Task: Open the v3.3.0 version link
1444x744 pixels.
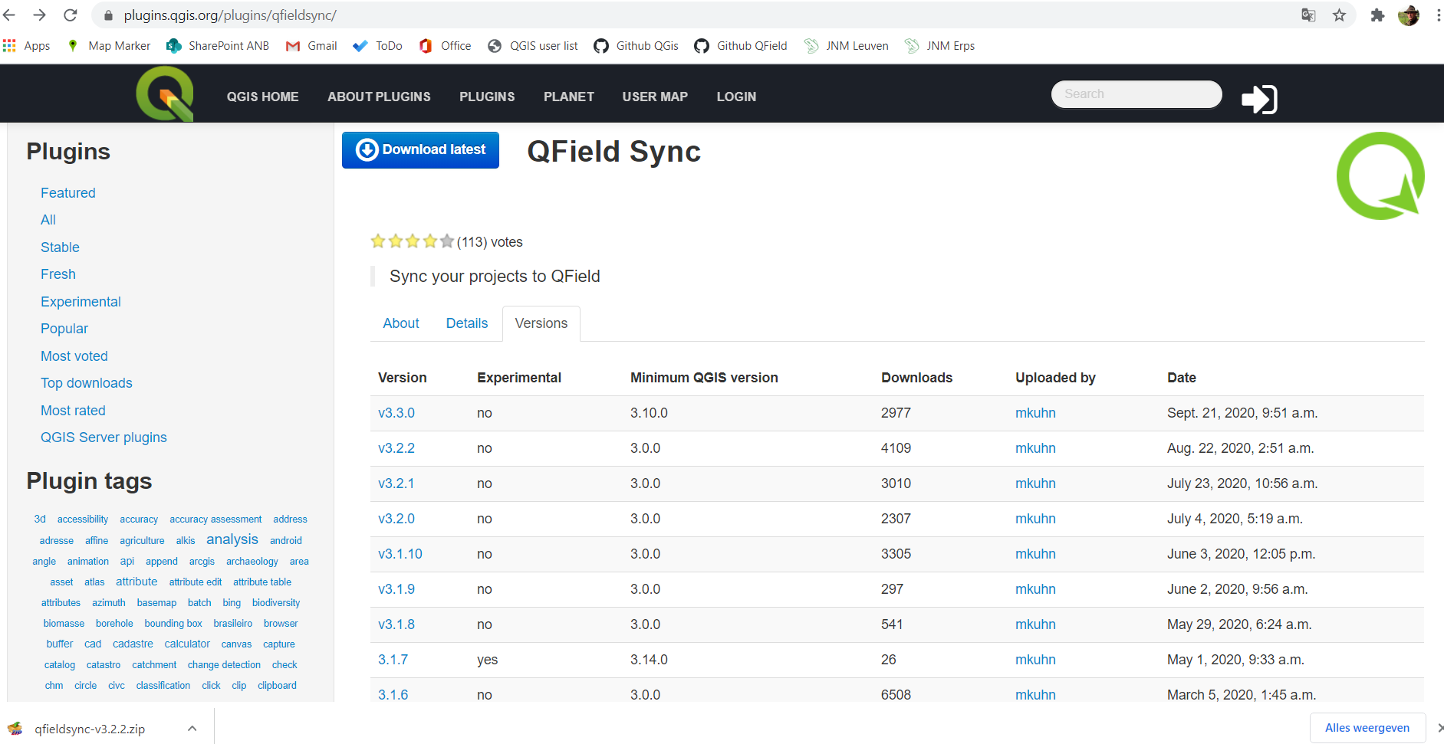Action: click(x=396, y=413)
